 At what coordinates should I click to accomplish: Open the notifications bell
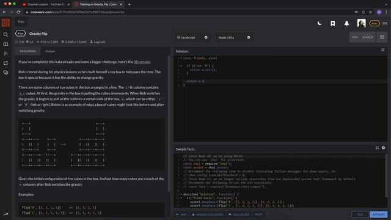tap(346, 23)
